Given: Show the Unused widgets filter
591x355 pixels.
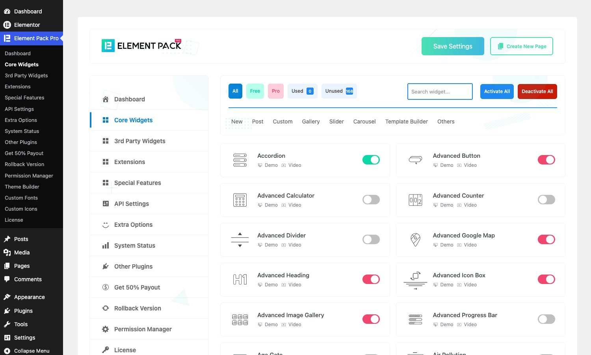Looking at the screenshot, I should (x=339, y=91).
